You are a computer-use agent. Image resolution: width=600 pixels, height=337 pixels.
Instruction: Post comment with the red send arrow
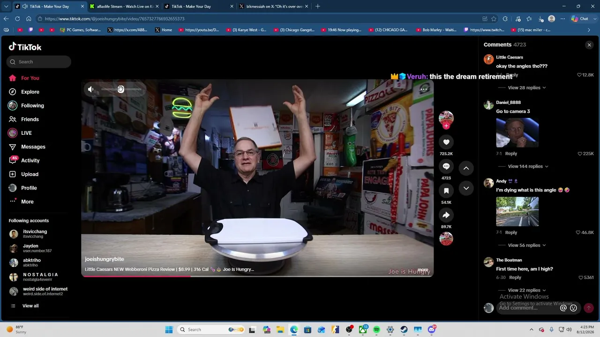pos(588,308)
